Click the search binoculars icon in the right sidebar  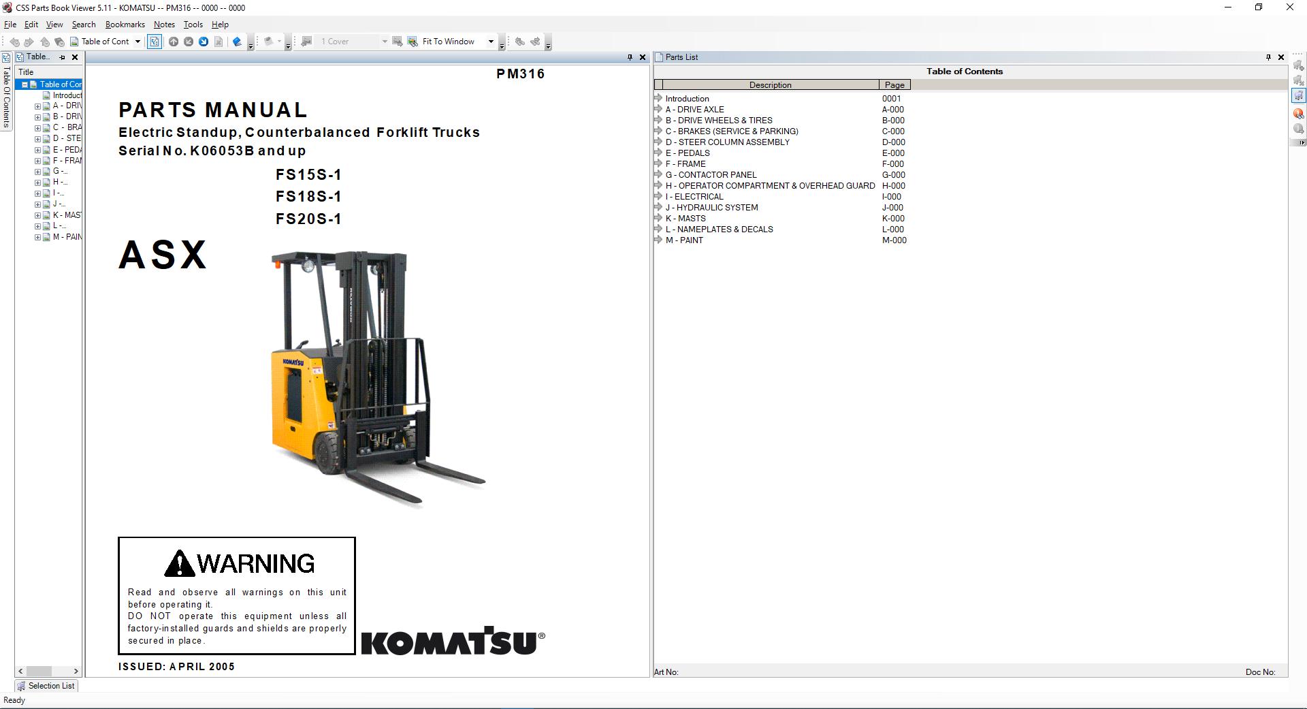click(1297, 113)
